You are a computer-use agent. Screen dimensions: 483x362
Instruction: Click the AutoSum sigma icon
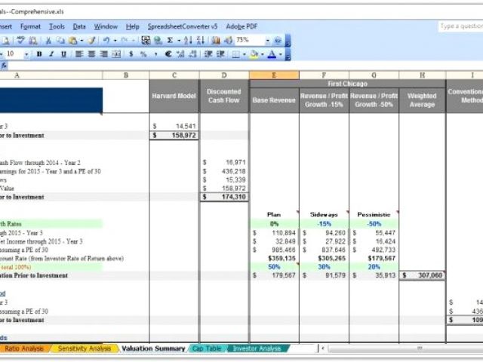[x=169, y=40]
